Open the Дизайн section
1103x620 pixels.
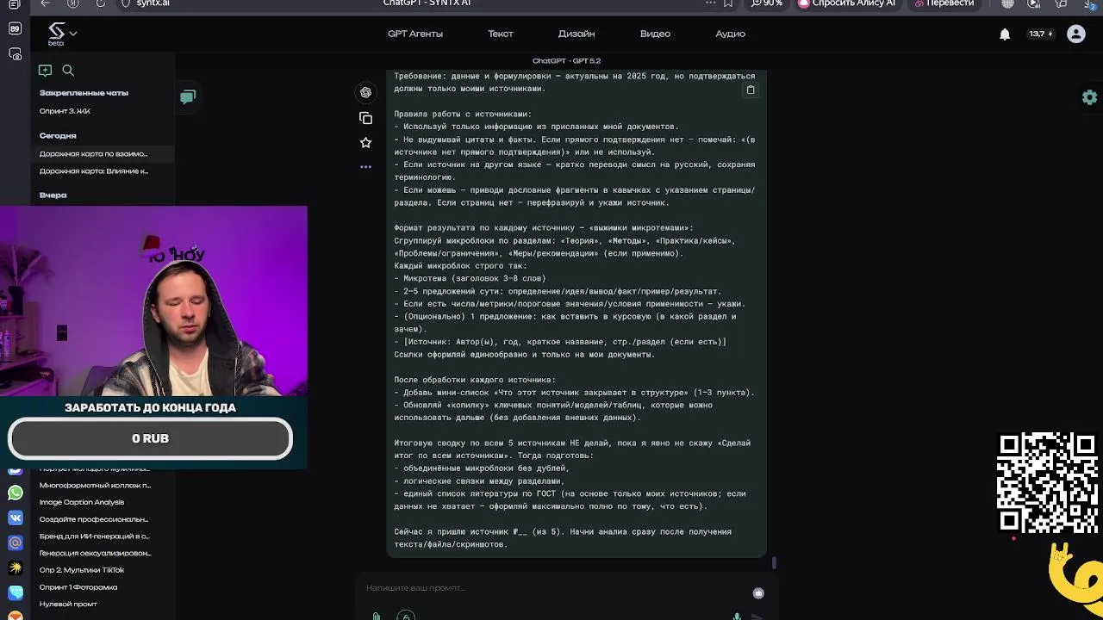576,34
